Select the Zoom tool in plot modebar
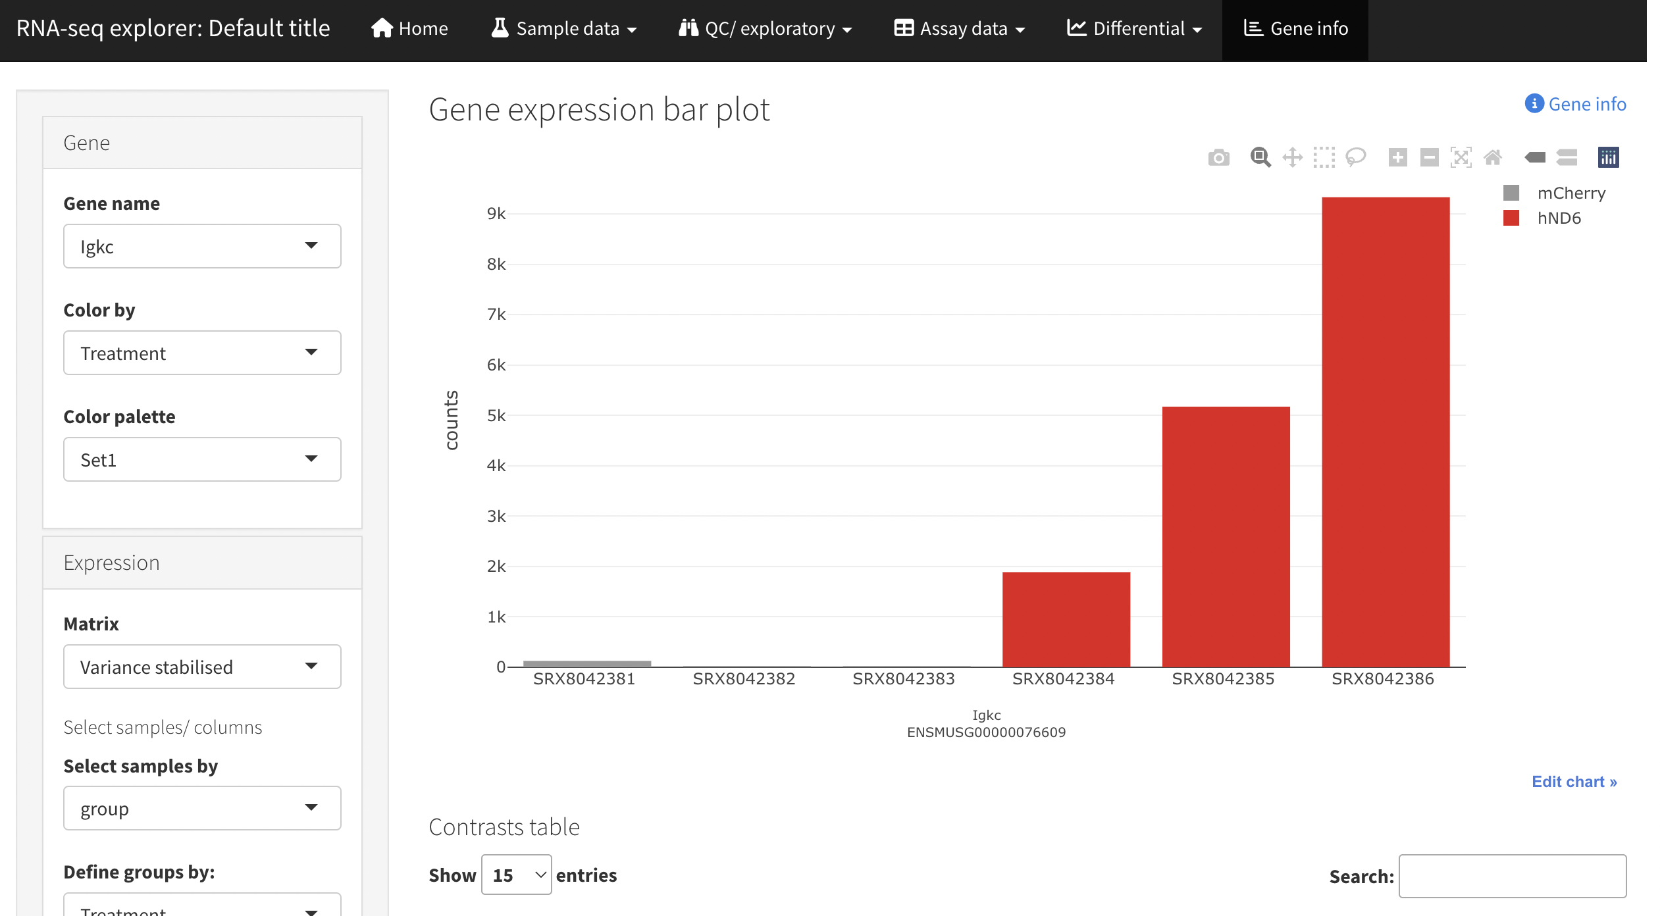Image resolution: width=1660 pixels, height=916 pixels. pos(1260,158)
